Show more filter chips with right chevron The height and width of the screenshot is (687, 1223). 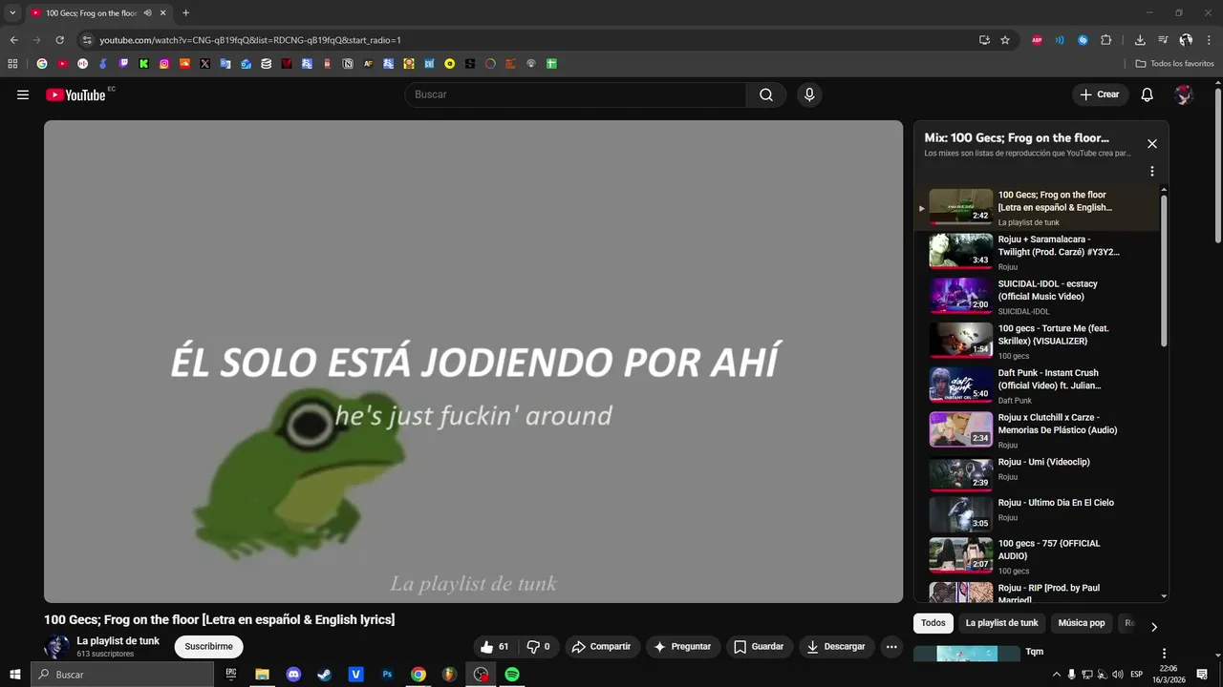click(x=1153, y=627)
